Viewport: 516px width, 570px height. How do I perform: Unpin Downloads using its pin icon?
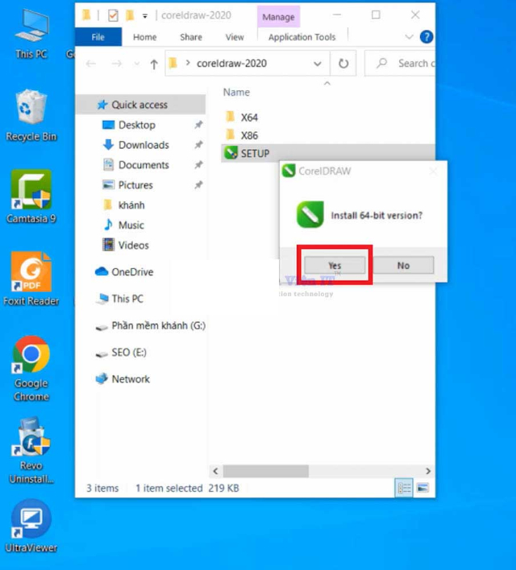[198, 145]
